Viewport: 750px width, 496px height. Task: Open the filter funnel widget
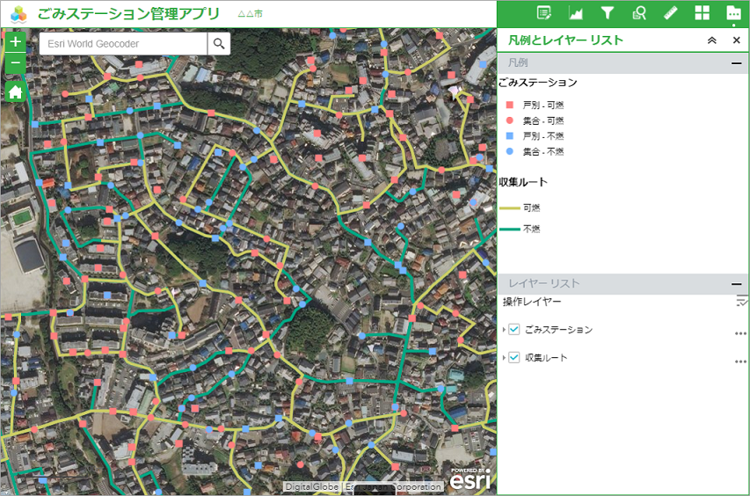[608, 13]
